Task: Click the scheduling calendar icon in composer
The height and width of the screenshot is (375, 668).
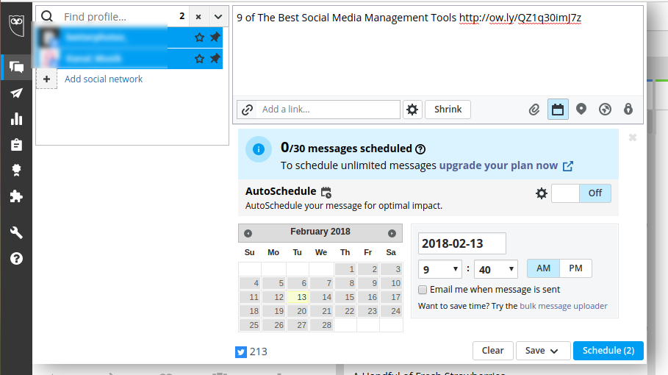Action: 558,110
